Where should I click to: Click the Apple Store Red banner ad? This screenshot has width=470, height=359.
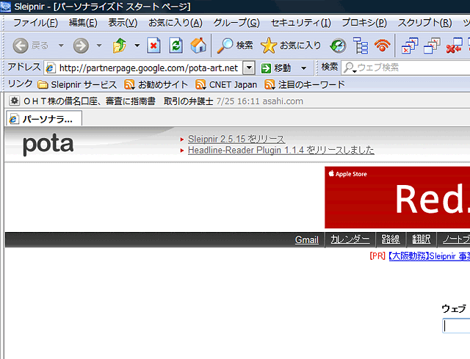397,197
